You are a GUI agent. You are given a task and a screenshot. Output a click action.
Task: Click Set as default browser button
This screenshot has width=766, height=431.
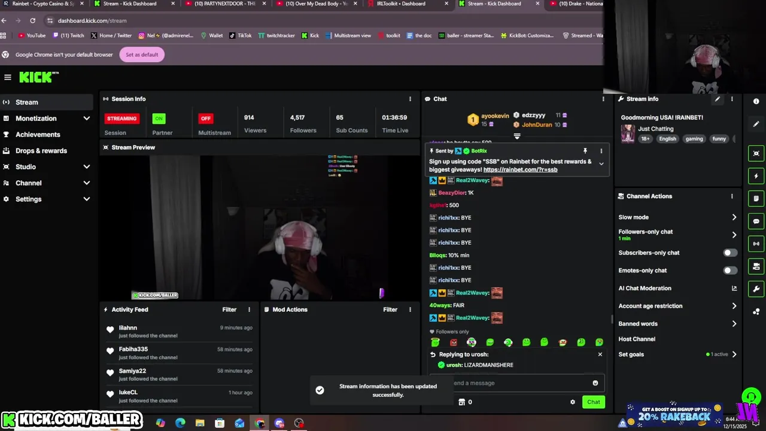point(142,54)
